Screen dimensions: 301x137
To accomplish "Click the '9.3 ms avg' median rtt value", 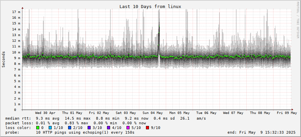I will [48, 119].
